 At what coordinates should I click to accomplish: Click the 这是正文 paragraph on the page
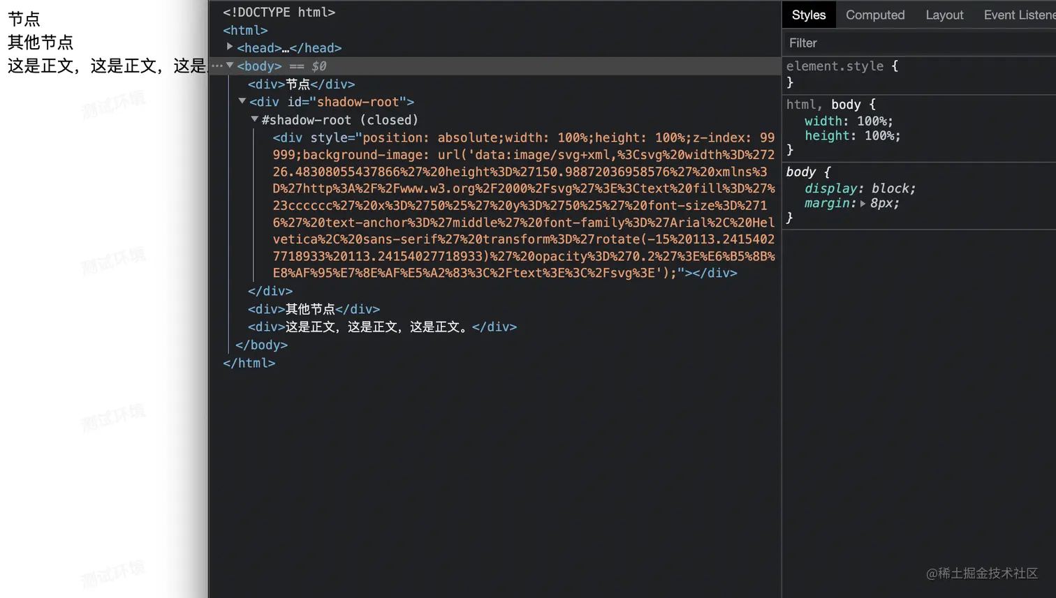pyautogui.click(x=108, y=66)
